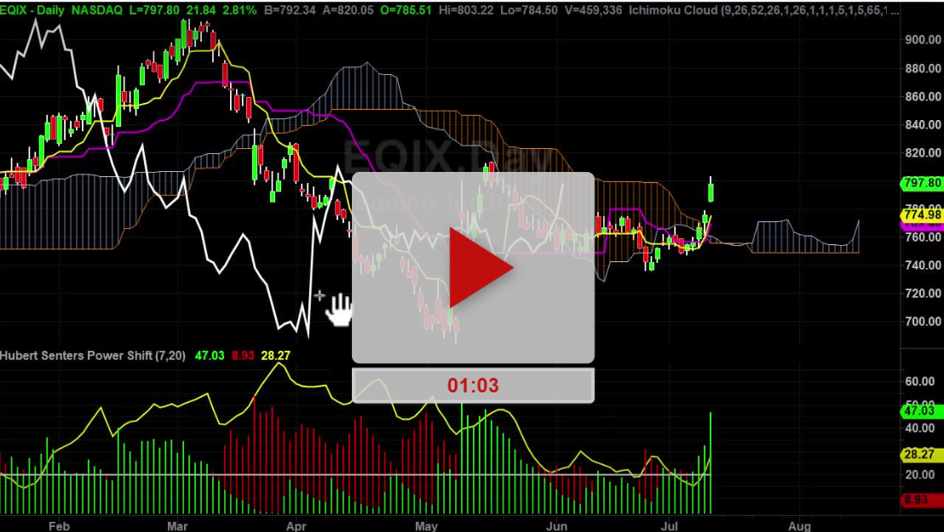Click the green 797.80 price tag
Image resolution: width=944 pixels, height=532 pixels.
(921, 183)
